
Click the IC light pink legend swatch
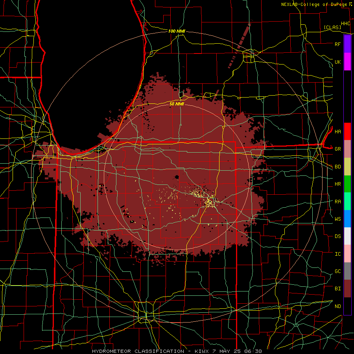click(x=347, y=254)
